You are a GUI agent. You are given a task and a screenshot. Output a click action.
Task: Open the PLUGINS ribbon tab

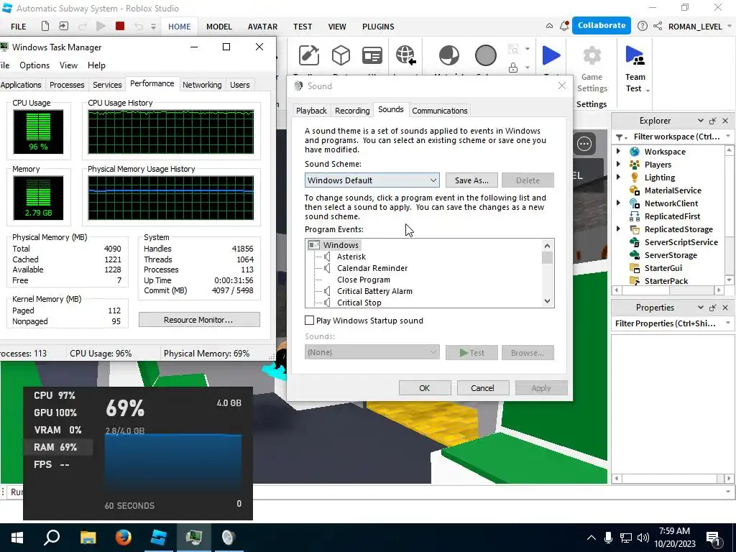pyautogui.click(x=378, y=27)
